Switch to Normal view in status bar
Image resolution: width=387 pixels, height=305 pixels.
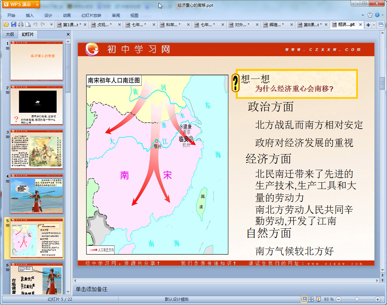point(304,299)
